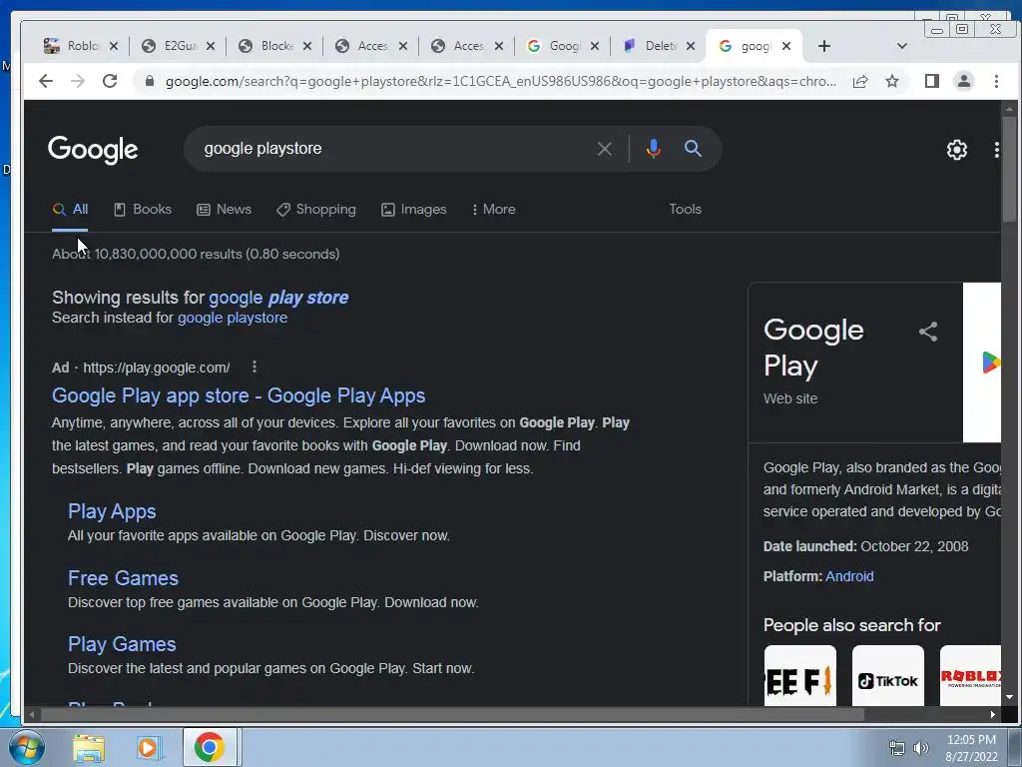Follow the Android platform link
This screenshot has height=767, width=1022.
click(849, 576)
